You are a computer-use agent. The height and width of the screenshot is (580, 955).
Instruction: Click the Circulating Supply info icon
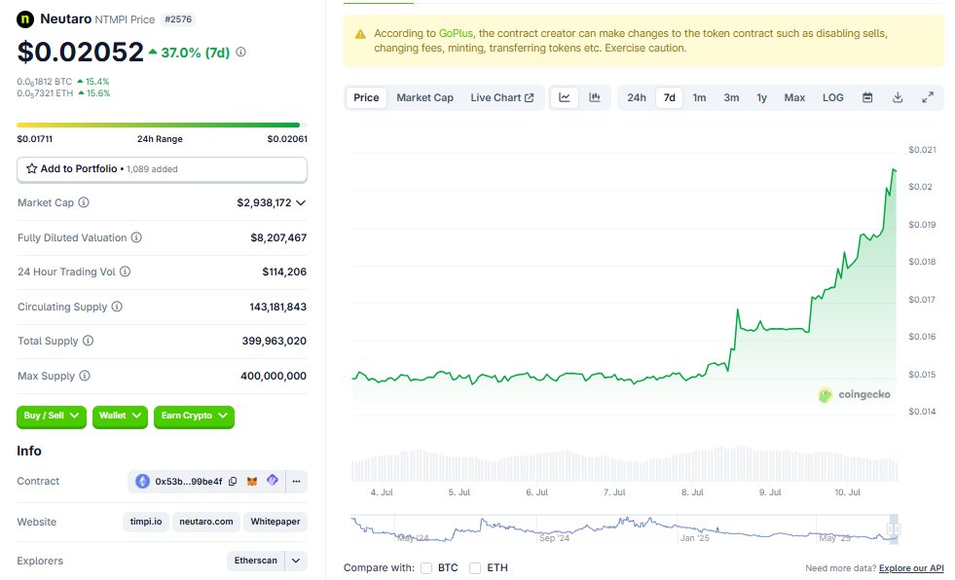coord(117,307)
